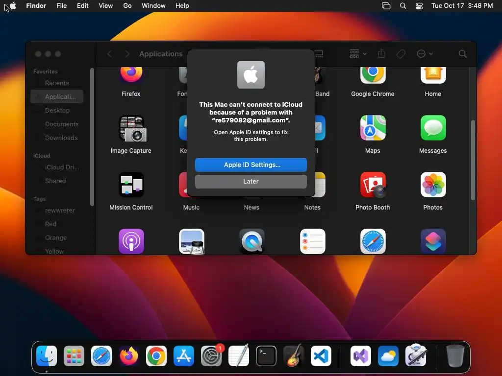Open TextEdit from the Dock
Screen dimensions: 502x376
tap(239, 356)
